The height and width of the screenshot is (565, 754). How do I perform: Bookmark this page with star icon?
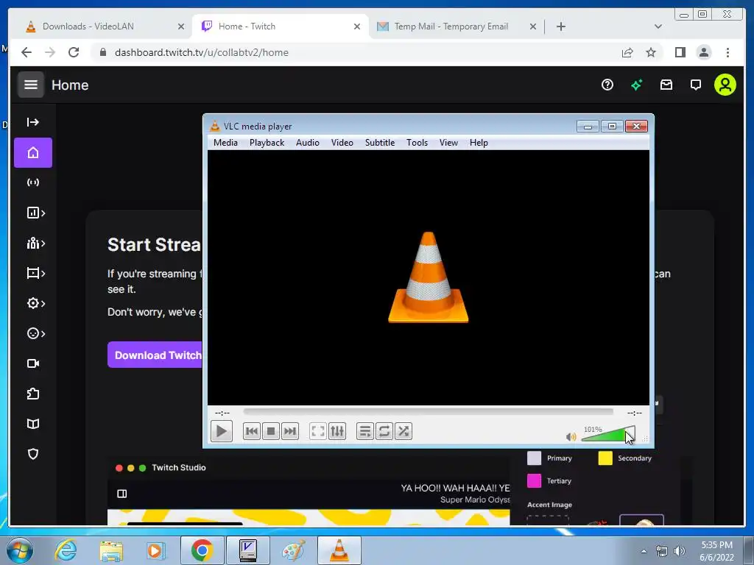(651, 52)
